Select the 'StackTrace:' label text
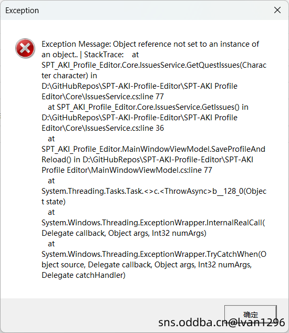This screenshot has width=289, height=333. tap(104, 55)
